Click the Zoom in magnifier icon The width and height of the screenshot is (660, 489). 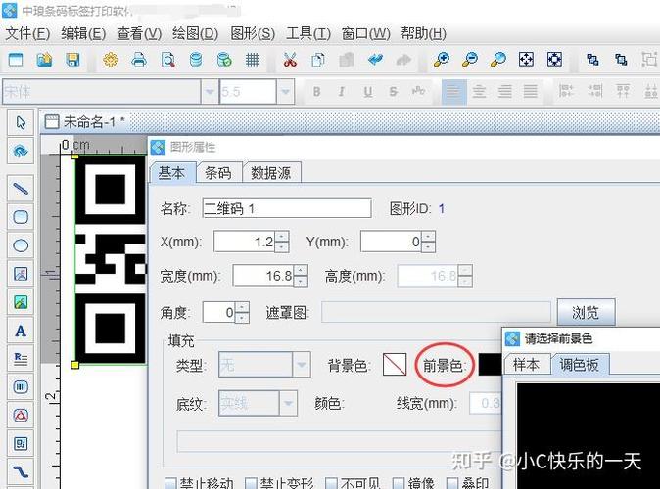point(442,60)
